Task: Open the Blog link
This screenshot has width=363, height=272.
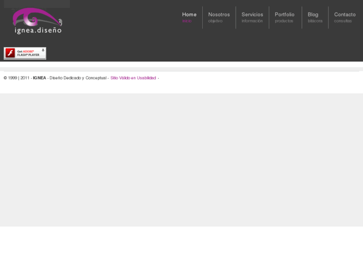Action: click(315, 17)
